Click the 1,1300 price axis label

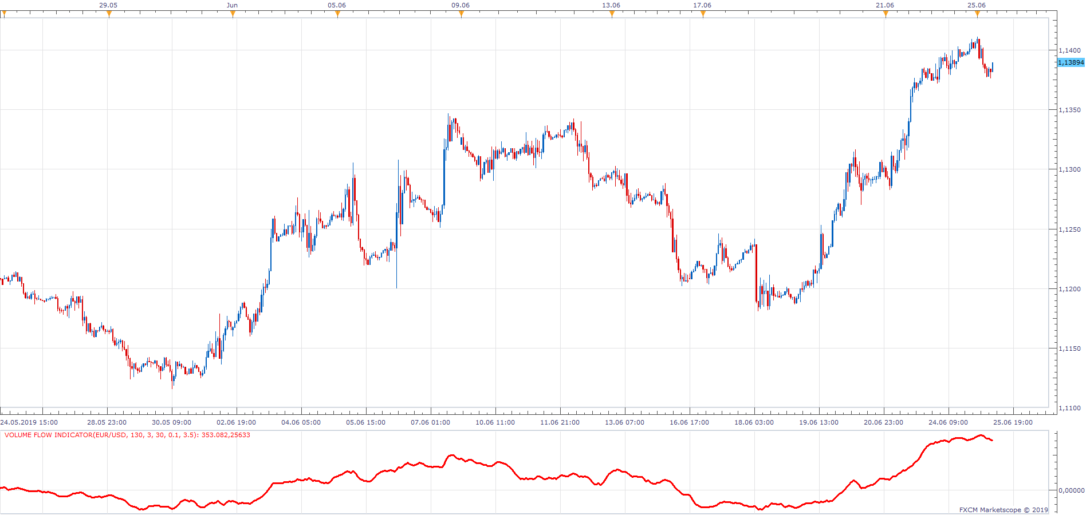point(1069,169)
